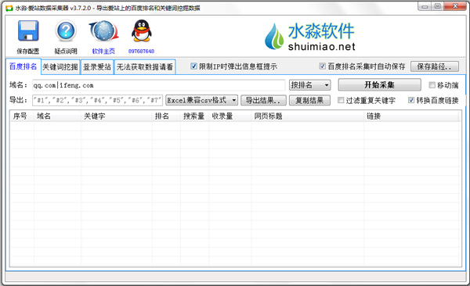Open the 软件主页 link text
The height and width of the screenshot is (286, 470).
click(x=103, y=51)
